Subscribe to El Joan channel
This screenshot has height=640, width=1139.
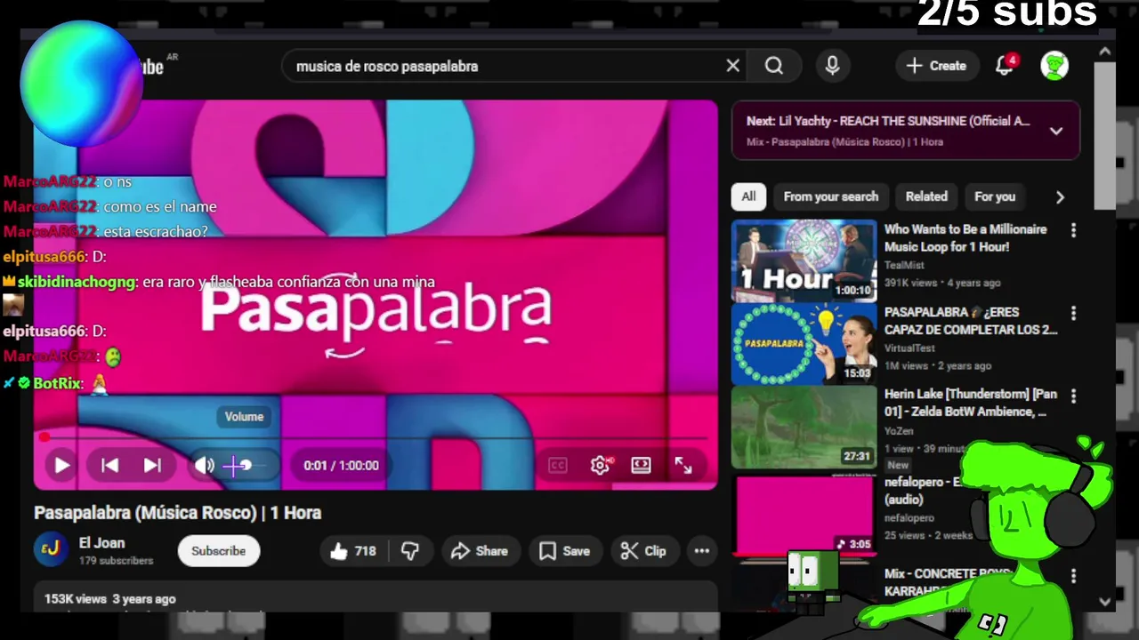coord(218,551)
